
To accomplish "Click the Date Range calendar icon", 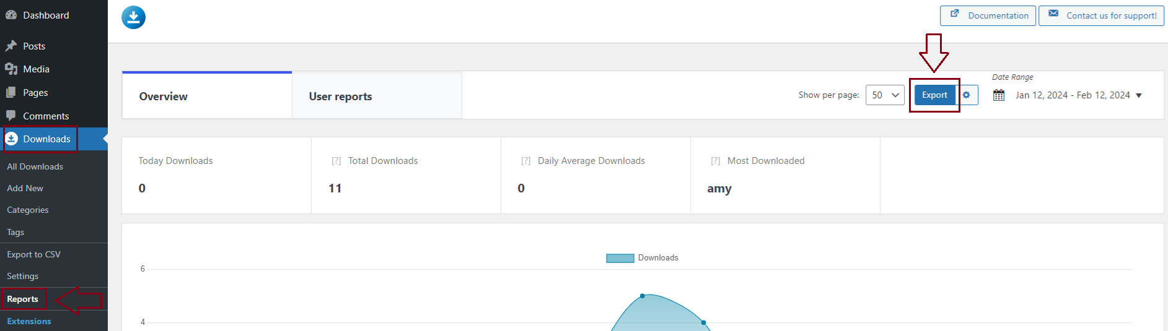I will click(x=999, y=95).
